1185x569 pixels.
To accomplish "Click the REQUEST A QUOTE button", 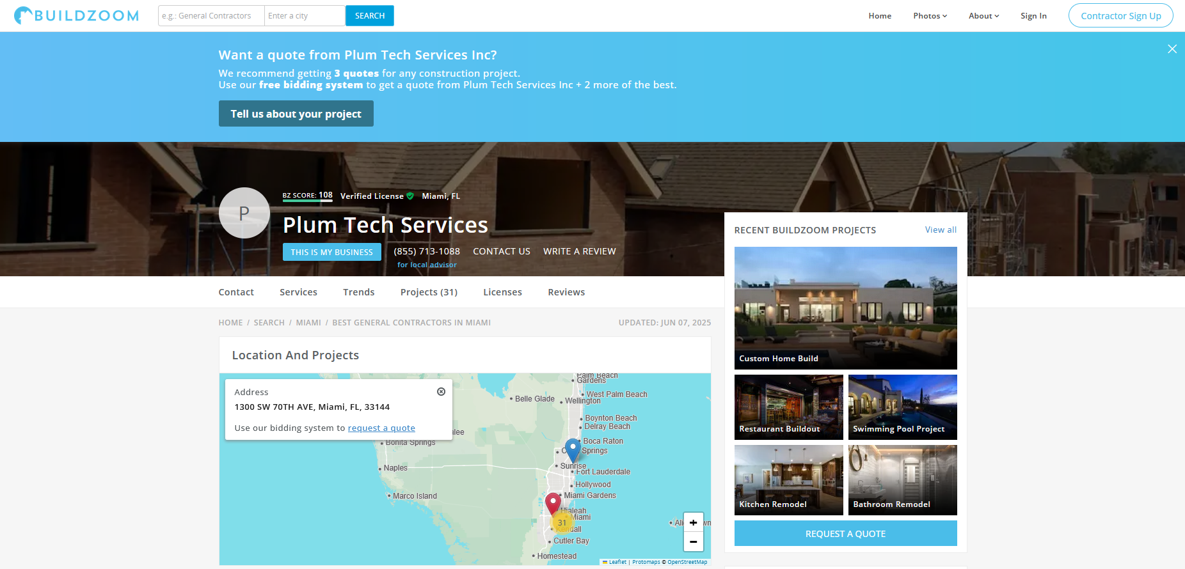I will (x=845, y=533).
